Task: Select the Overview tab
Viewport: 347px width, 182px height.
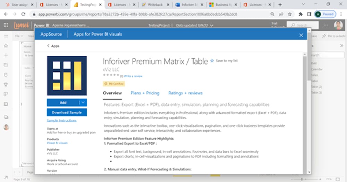Action: [x=112, y=93]
